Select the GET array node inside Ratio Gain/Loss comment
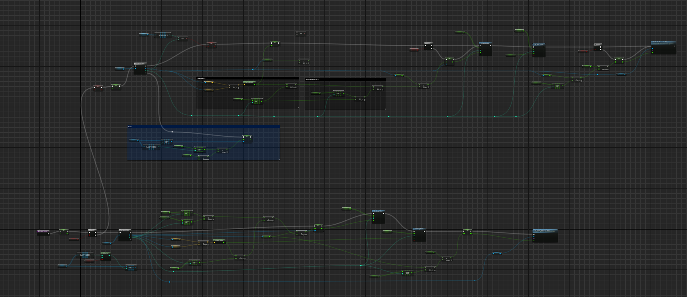 click(x=339, y=94)
